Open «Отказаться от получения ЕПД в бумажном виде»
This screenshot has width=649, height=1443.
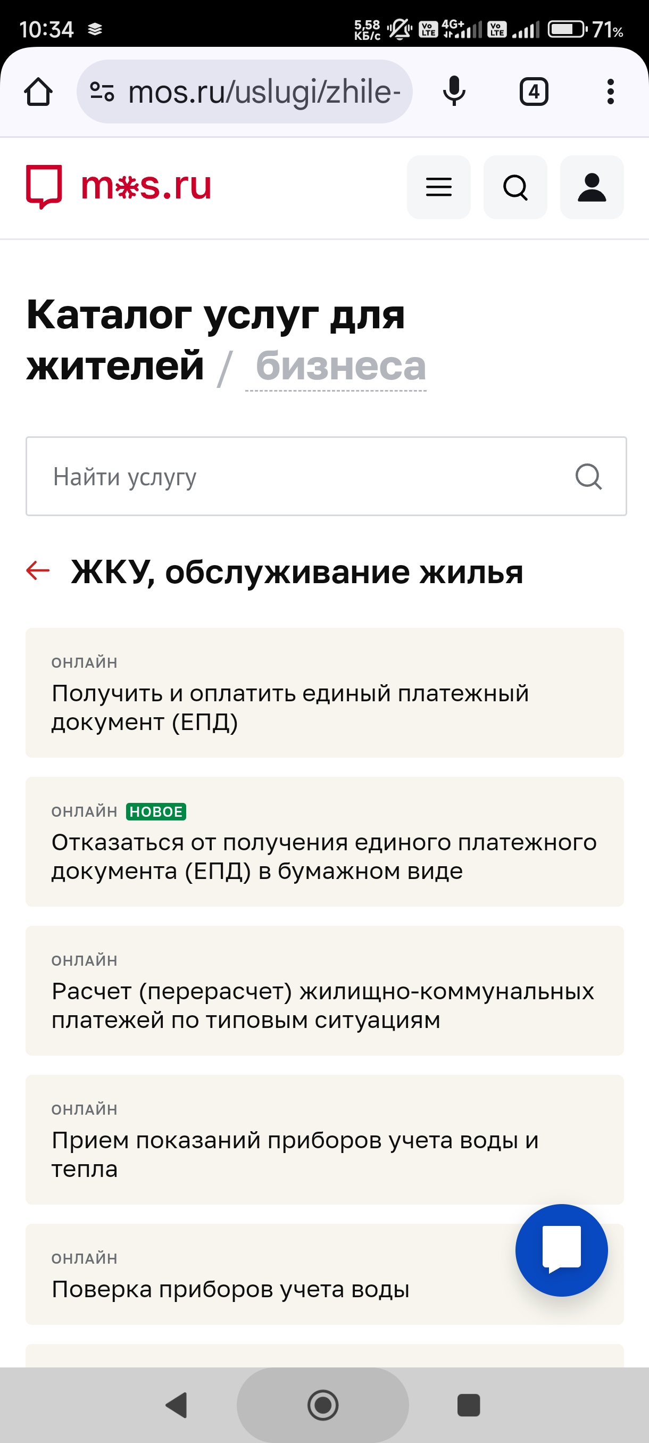[325, 842]
